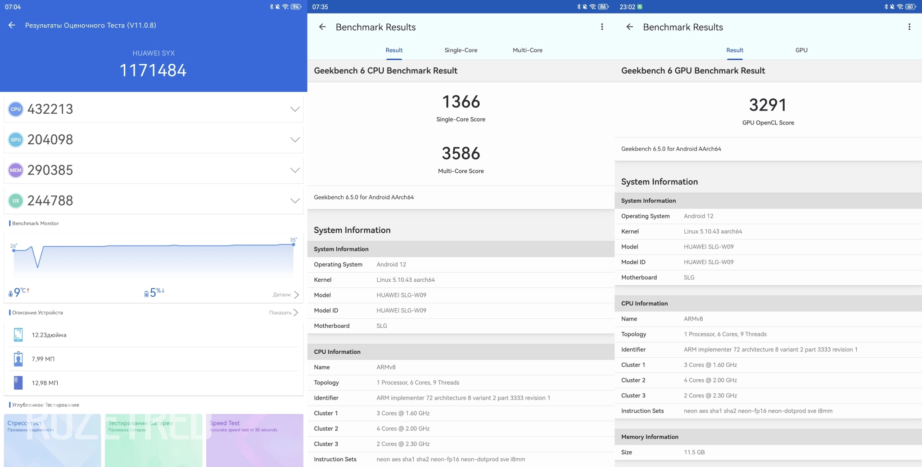Expand the CPU 432213 score row
The width and height of the screenshot is (922, 467).
[x=295, y=109]
